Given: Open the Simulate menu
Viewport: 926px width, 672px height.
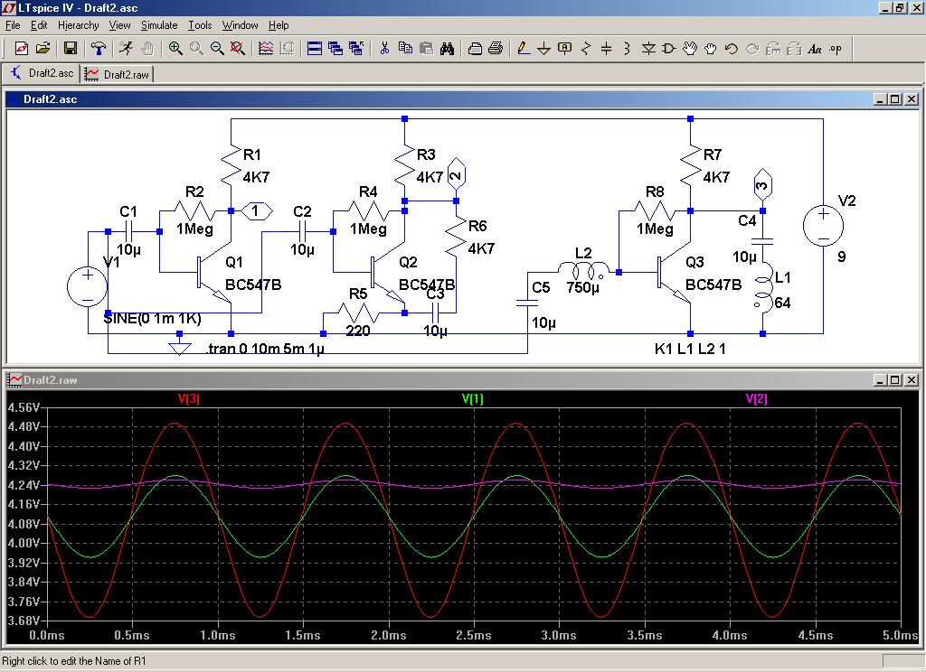Looking at the screenshot, I should [x=159, y=25].
